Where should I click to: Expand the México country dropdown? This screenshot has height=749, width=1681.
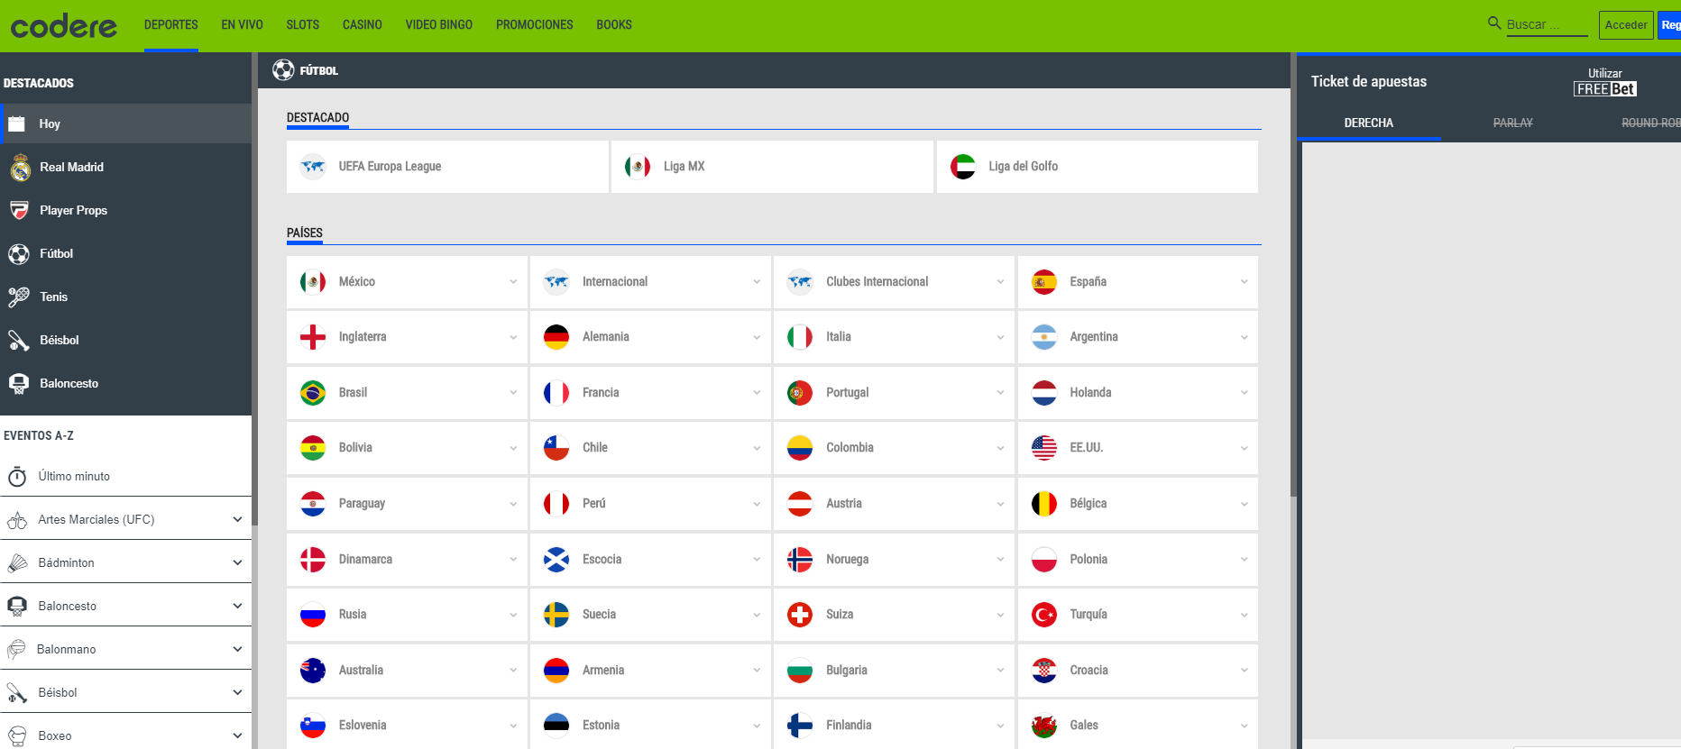[513, 282]
